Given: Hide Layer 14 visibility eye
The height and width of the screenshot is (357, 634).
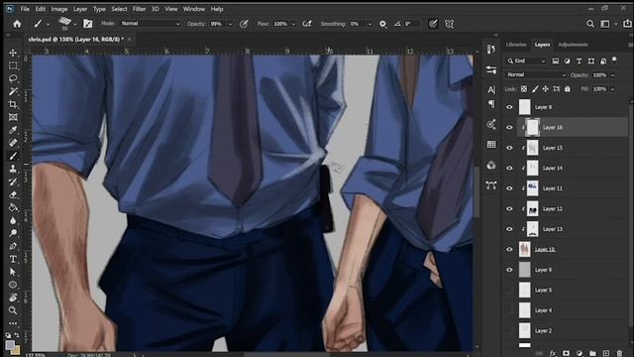Looking at the screenshot, I should point(509,168).
